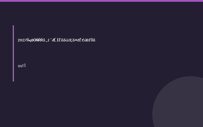203x127 pixels.
Task: Click the center of the gray circle shape
Action: (x=190, y=115)
